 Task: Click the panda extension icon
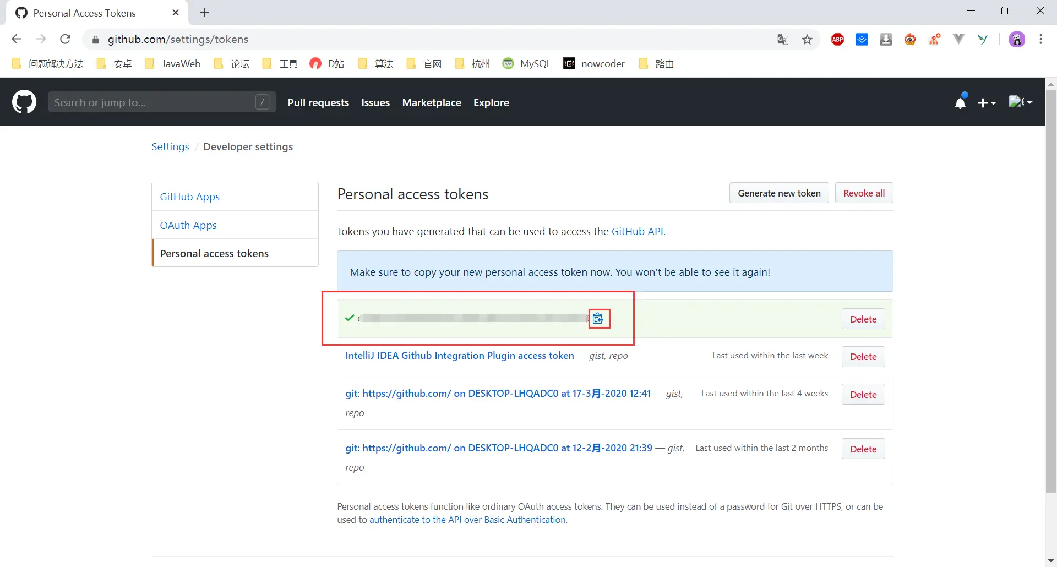click(1017, 39)
